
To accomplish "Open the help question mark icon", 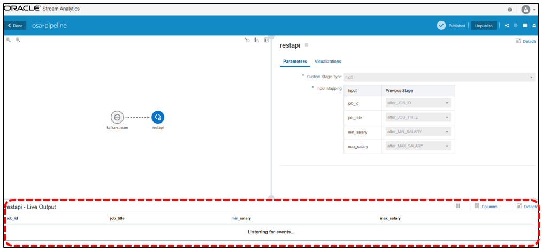I will click(x=510, y=9).
